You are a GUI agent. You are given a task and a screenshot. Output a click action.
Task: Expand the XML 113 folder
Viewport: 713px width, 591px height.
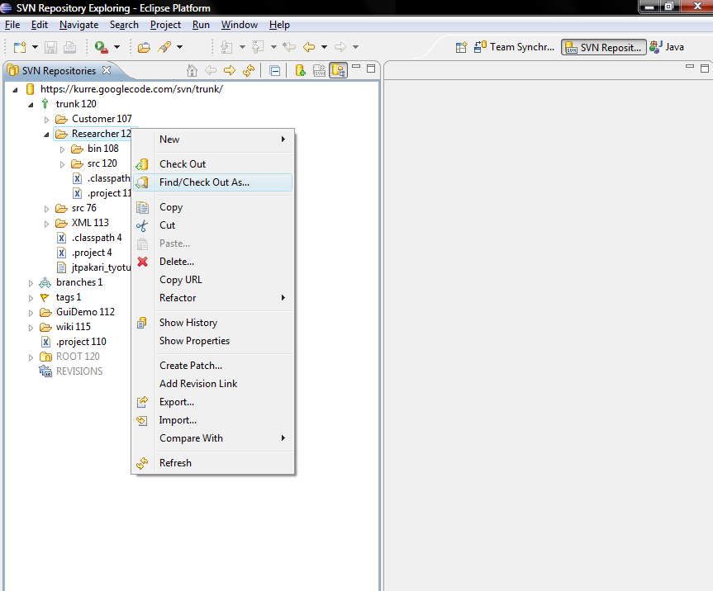click(46, 224)
